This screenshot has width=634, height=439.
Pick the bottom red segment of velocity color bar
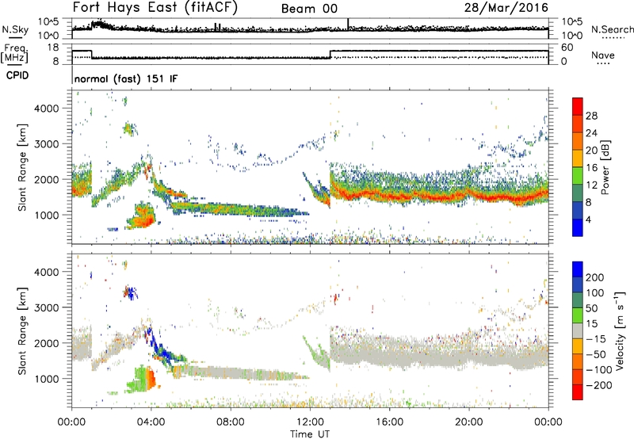(x=578, y=392)
